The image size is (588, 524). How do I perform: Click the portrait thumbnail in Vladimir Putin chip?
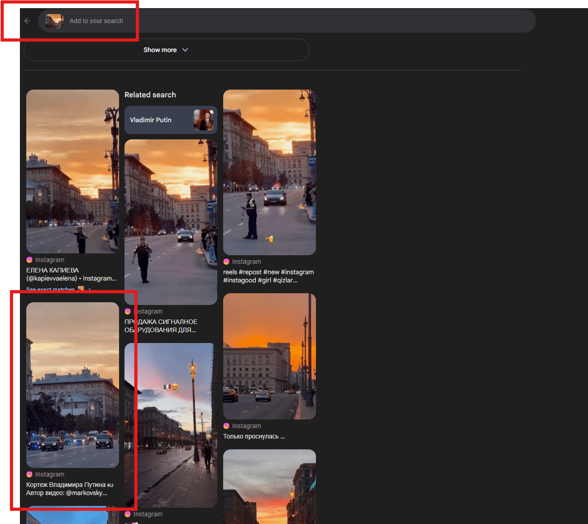point(204,120)
